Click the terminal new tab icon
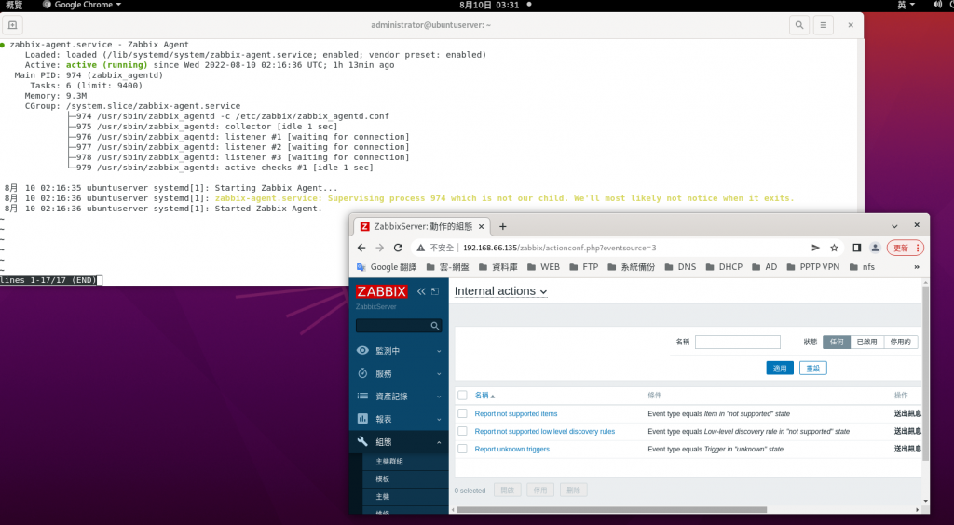 click(x=12, y=25)
